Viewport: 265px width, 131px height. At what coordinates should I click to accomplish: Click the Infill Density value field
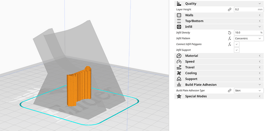pyautogui.click(x=249, y=33)
